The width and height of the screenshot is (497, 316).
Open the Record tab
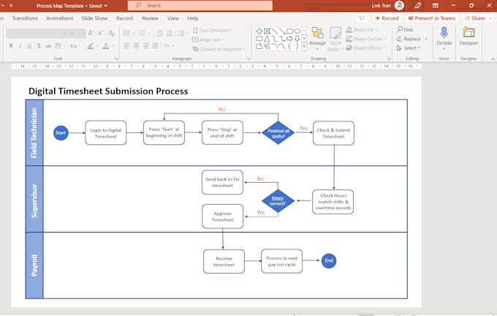click(x=124, y=18)
